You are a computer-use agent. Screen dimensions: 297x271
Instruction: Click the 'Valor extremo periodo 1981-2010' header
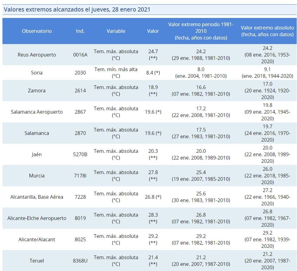tap(201, 31)
